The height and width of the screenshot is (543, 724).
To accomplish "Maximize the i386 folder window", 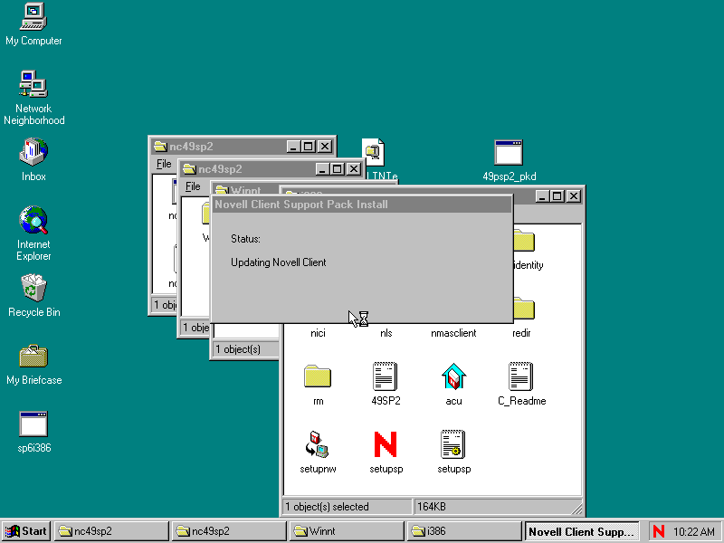I will click(557, 196).
